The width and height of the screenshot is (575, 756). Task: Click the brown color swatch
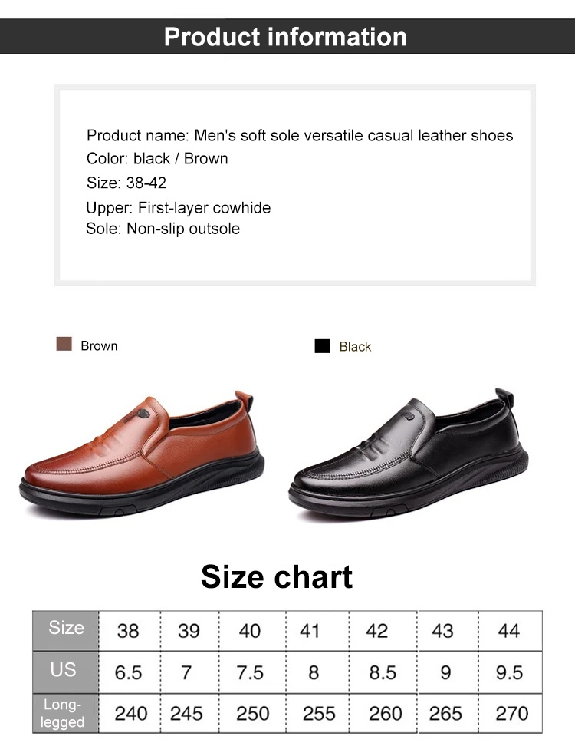[x=64, y=344]
